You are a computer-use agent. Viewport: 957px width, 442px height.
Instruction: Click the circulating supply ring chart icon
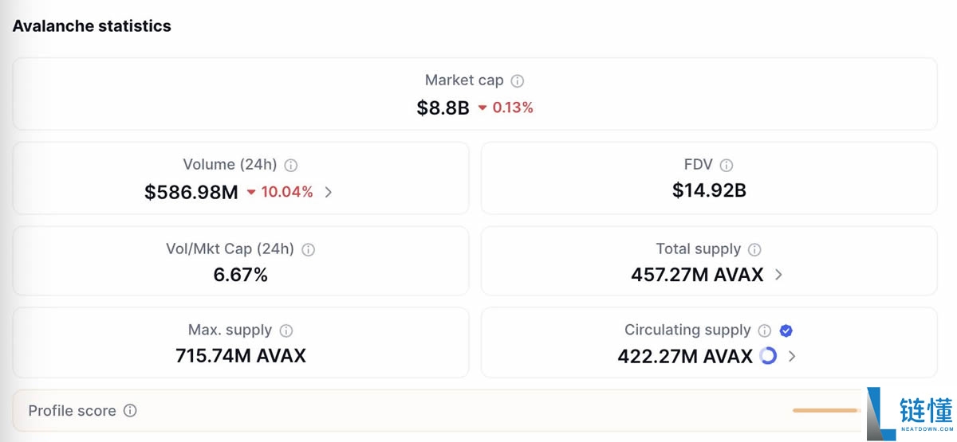pos(768,356)
